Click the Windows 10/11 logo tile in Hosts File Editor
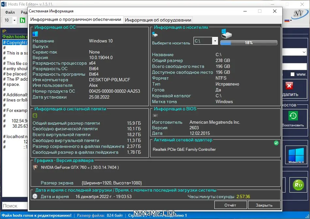 coord(296,155)
